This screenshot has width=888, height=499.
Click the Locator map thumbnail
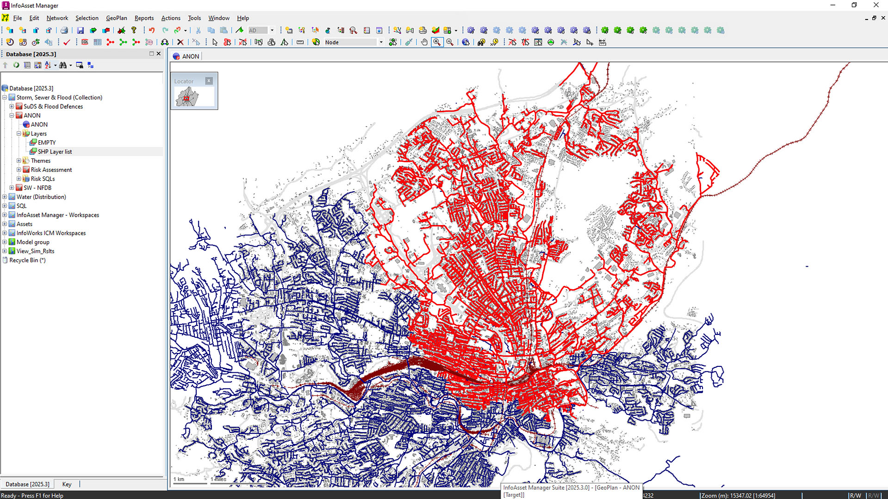[x=194, y=97]
